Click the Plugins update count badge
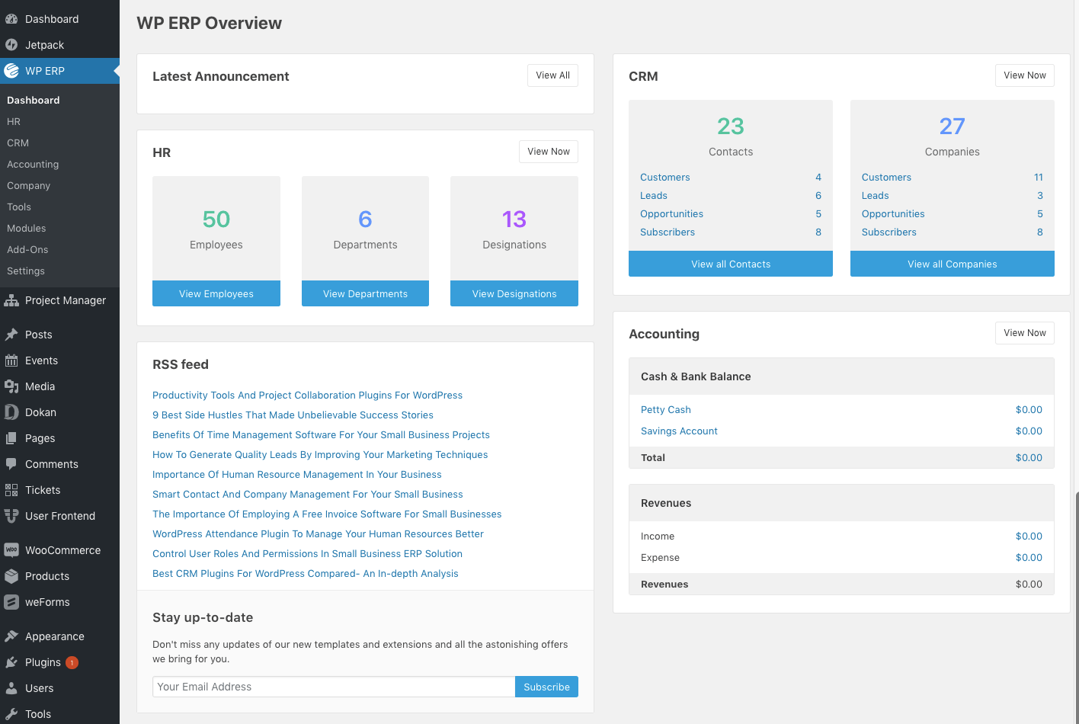The width and height of the screenshot is (1079, 724). 72,662
